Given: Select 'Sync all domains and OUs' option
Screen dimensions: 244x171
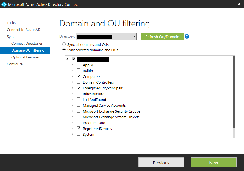Looking at the screenshot, I should click(64, 44).
